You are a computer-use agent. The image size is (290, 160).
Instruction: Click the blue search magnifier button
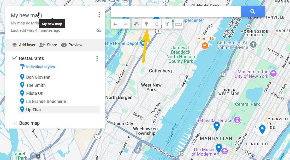(x=253, y=11)
